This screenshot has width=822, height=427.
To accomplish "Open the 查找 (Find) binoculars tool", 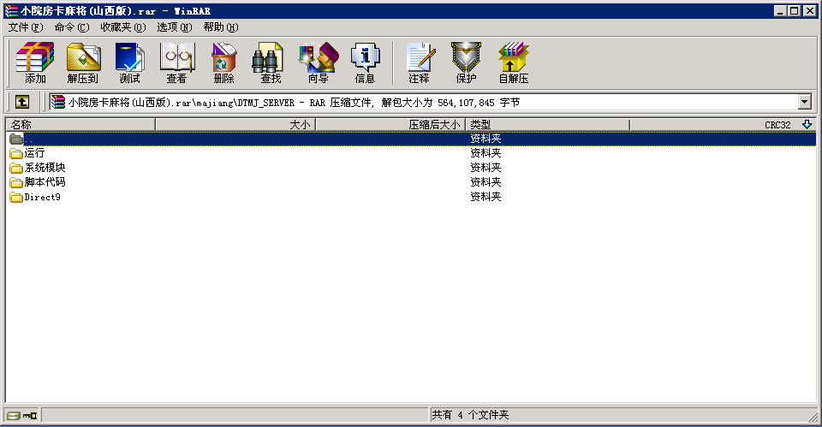I will click(271, 62).
